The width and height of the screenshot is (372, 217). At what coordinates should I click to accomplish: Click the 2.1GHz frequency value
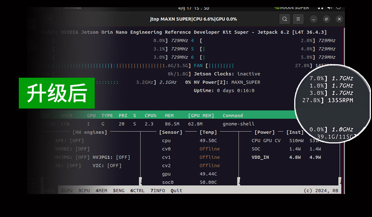click(168, 82)
